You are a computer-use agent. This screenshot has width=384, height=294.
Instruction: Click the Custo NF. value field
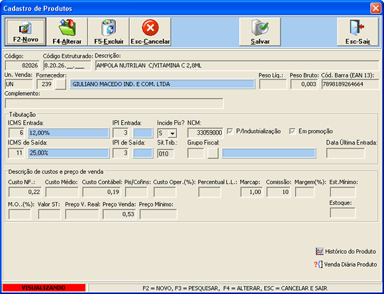(x=25, y=192)
